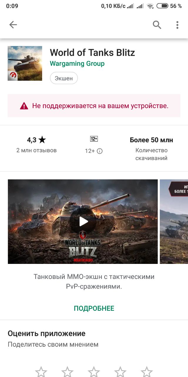Image resolution: width=188 pixels, height=377 pixels.
Task: Rate the app four stars
Action: click(x=120, y=372)
